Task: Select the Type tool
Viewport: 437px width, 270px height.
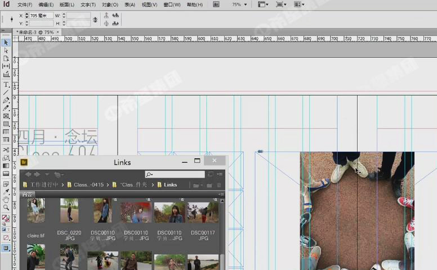Action: (6, 84)
